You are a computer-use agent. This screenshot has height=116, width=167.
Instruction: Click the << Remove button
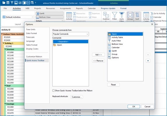(x=98, y=61)
